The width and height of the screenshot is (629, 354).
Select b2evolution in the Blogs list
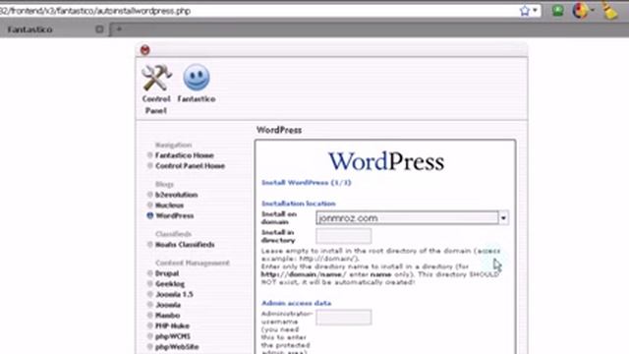point(177,195)
